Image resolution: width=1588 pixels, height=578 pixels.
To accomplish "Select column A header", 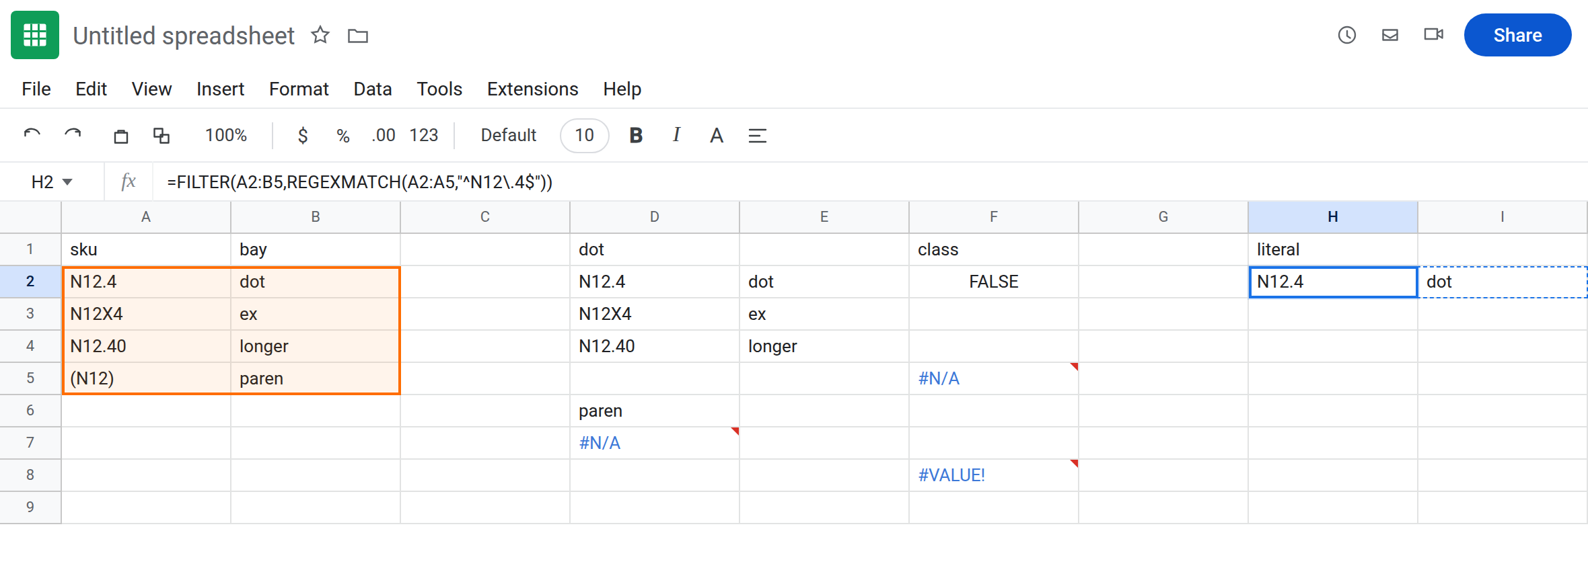I will pyautogui.click(x=146, y=217).
